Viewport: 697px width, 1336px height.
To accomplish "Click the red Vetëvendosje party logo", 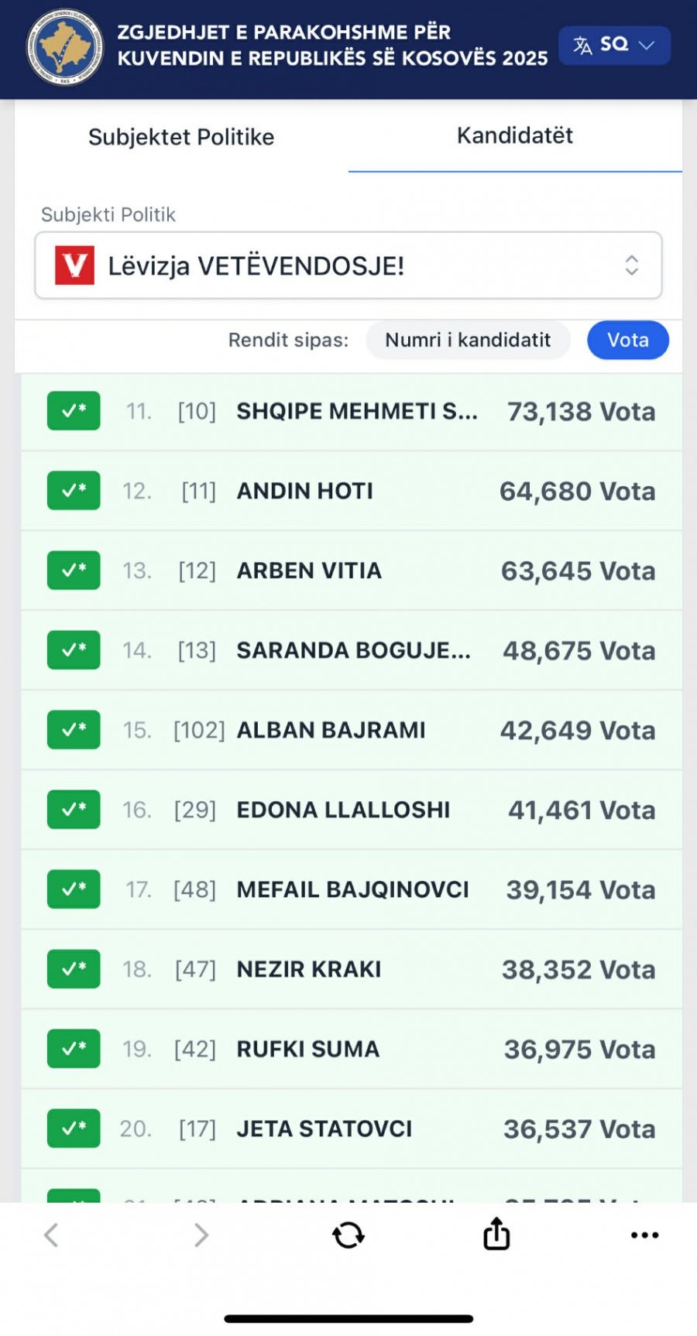I will coord(74,265).
